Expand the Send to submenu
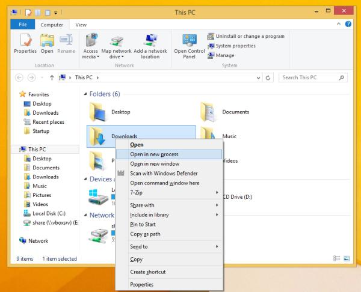Viewport: 361px width, 292px height. click(174, 246)
